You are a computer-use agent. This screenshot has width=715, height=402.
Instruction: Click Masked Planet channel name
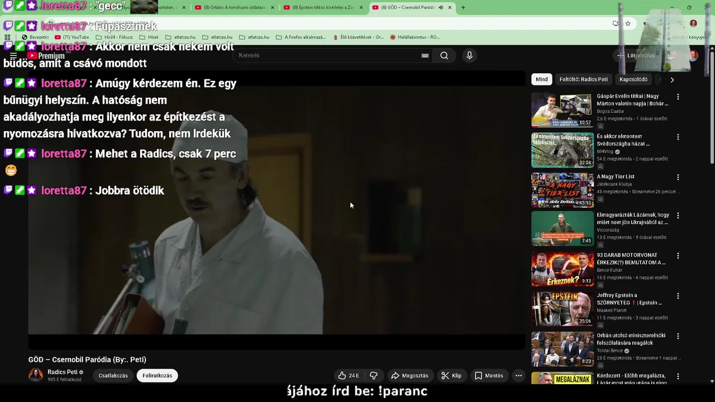612,310
